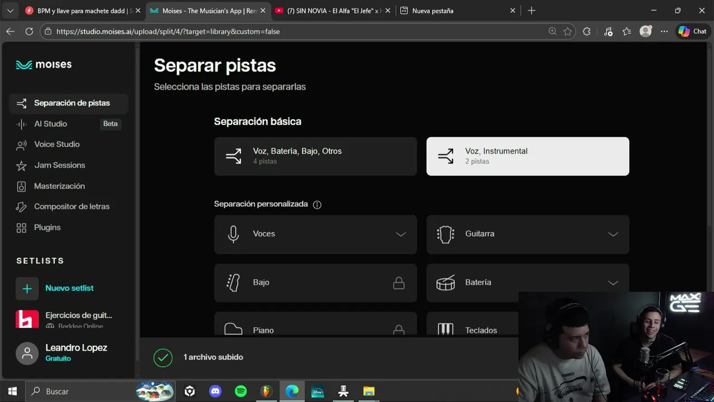Click the Bajo bass guitar icon
This screenshot has height=402, width=714.
click(233, 283)
